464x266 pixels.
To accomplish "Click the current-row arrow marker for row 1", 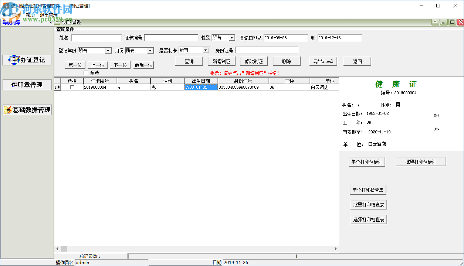I will coord(58,88).
